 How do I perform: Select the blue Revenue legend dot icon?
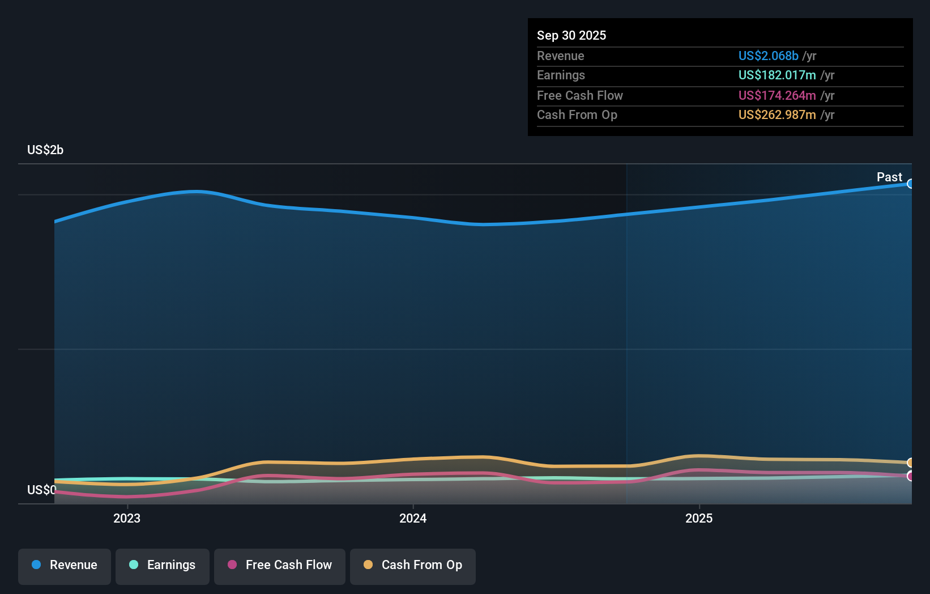[x=37, y=565]
